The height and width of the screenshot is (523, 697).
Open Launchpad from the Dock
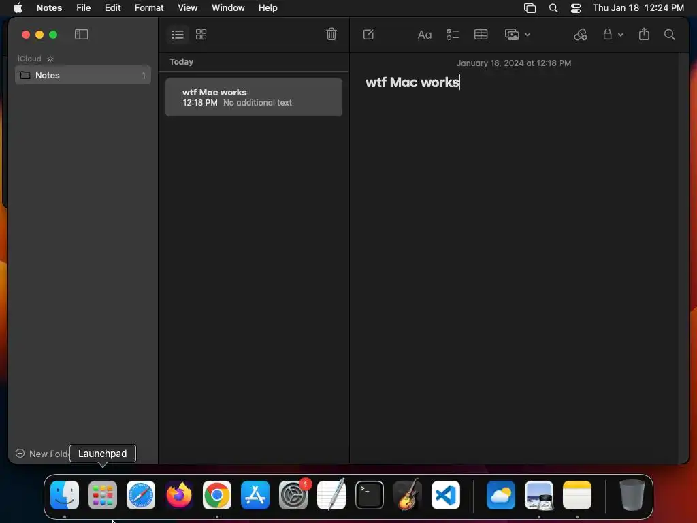pos(103,495)
